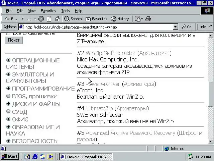Open the Windows Start button
Image resolution: width=214 pixels, height=161 pixels.
pos(10,157)
